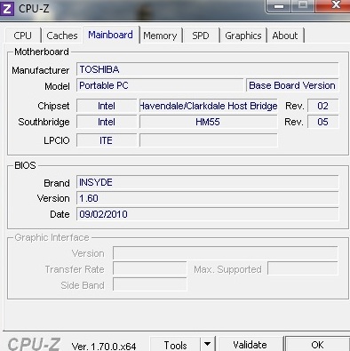Click the empty LPCIO model field
The height and width of the screenshot is (351, 350).
click(x=209, y=140)
